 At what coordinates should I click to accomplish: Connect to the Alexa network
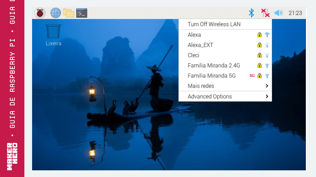click(225, 35)
